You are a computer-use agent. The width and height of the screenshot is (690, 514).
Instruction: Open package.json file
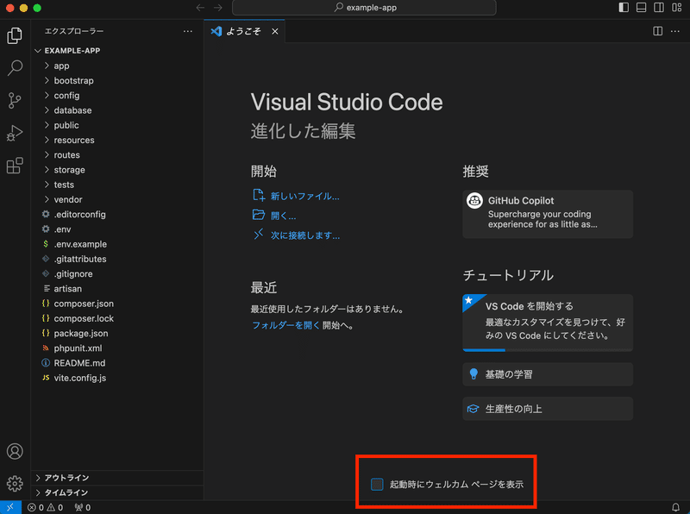point(117,334)
